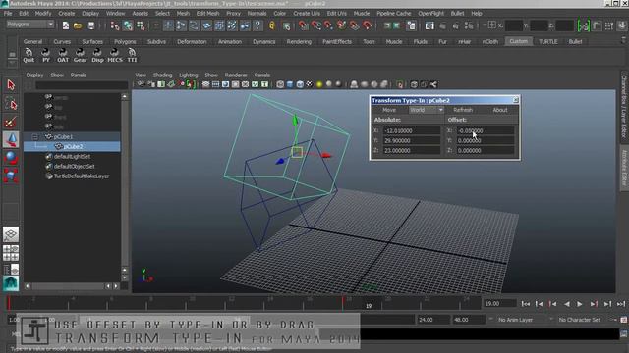This screenshot has height=353, width=629.
Task: Switch to the Animation shelf tab
Action: (230, 41)
